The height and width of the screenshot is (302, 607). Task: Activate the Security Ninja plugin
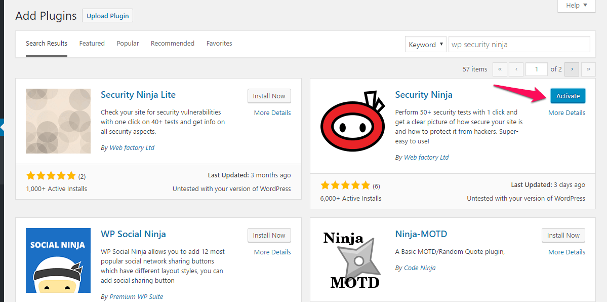point(568,96)
